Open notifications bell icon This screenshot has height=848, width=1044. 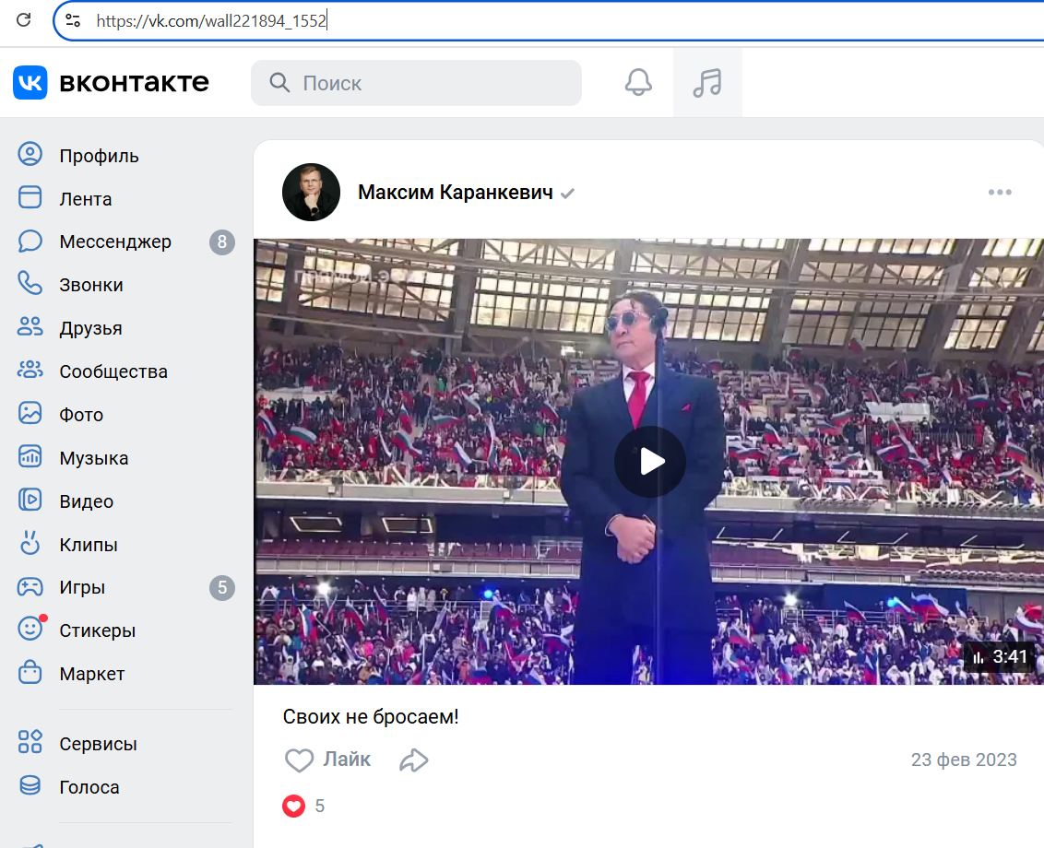click(x=638, y=83)
